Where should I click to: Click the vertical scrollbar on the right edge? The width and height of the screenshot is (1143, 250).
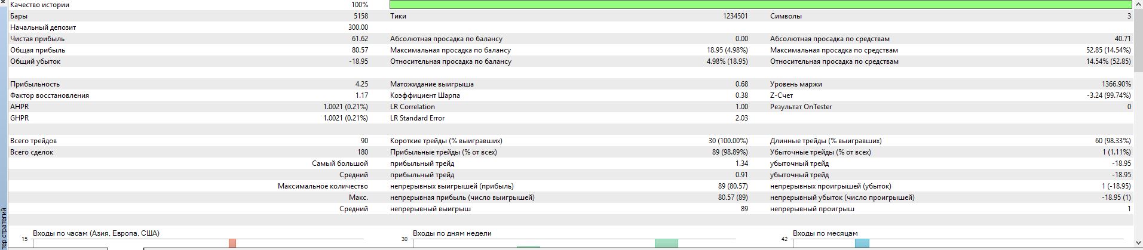(1138, 125)
